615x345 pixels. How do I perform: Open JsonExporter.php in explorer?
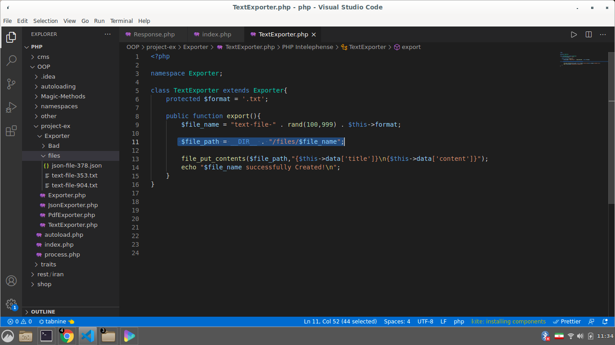click(x=71, y=205)
